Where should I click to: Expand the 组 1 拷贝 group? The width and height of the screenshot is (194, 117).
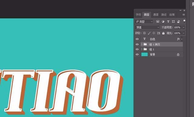tap(142, 44)
